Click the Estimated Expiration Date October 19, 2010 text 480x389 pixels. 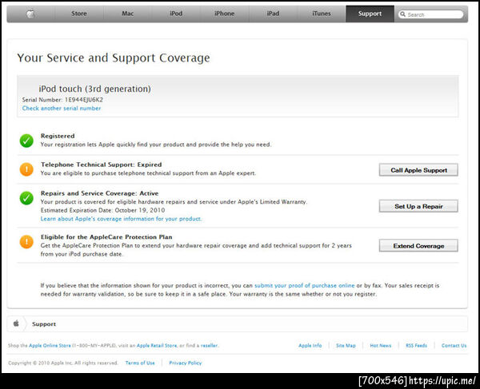pos(102,210)
